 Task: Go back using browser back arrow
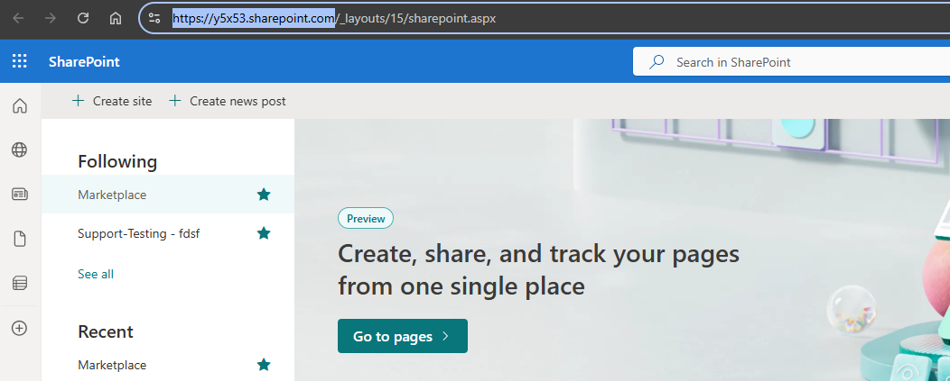[x=18, y=18]
